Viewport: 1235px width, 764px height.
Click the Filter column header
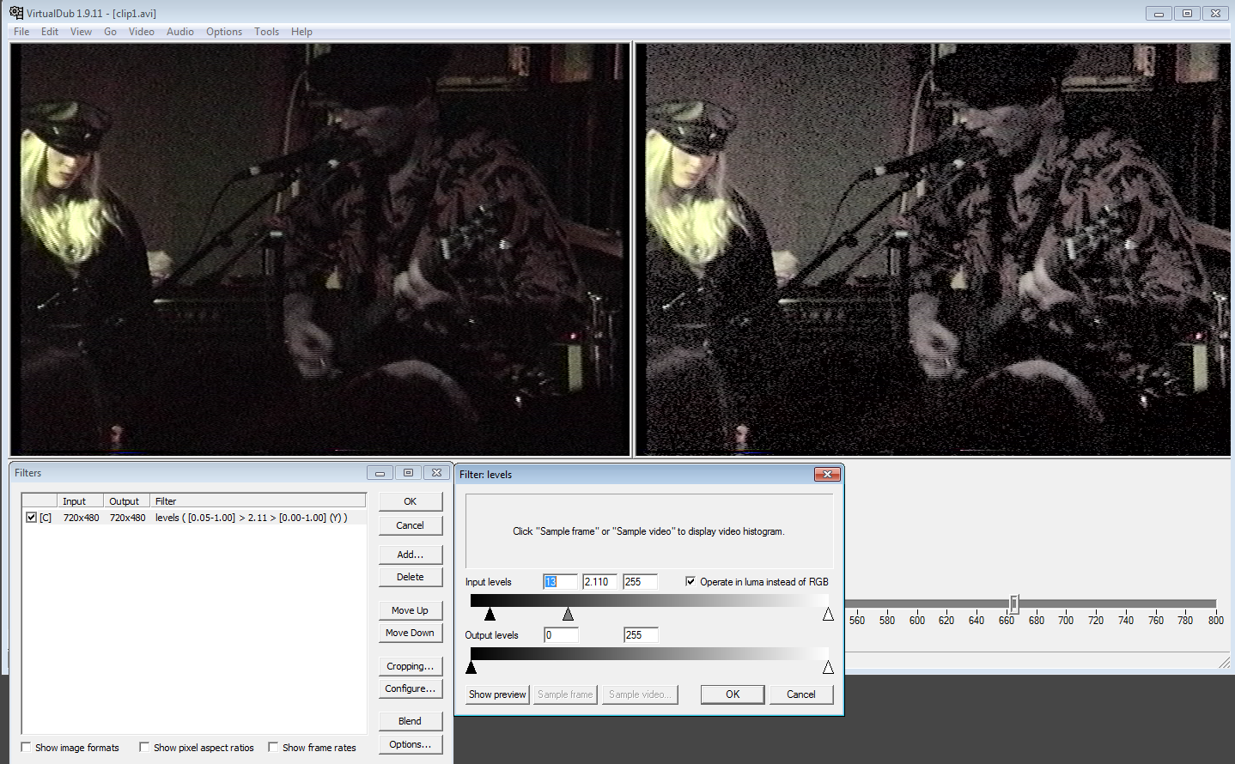click(259, 501)
